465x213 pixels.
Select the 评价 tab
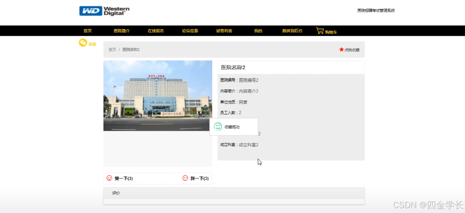coord(116,193)
